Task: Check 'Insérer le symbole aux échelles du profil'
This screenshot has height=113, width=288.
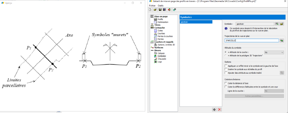Action: pos(226,69)
